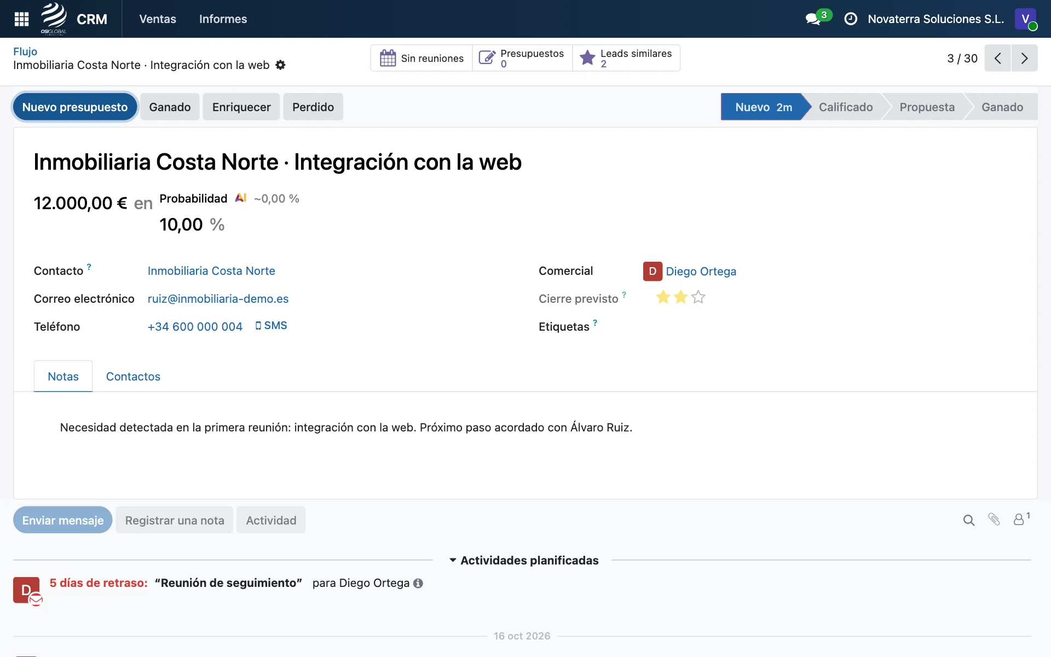Select the Ganado pipeline stage

pyautogui.click(x=1002, y=107)
